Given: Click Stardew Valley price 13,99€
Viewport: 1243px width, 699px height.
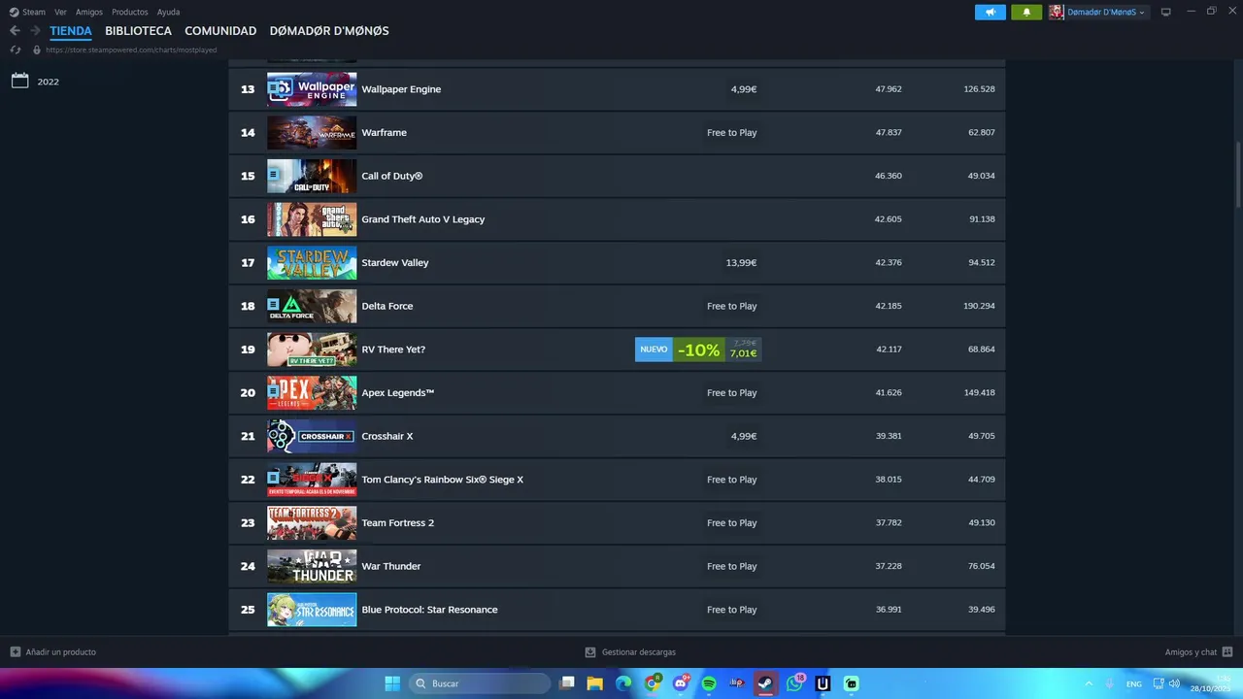Looking at the screenshot, I should (741, 262).
